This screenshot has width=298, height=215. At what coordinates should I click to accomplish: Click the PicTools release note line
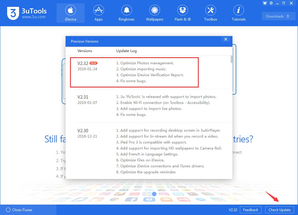pyautogui.click(x=166, y=97)
